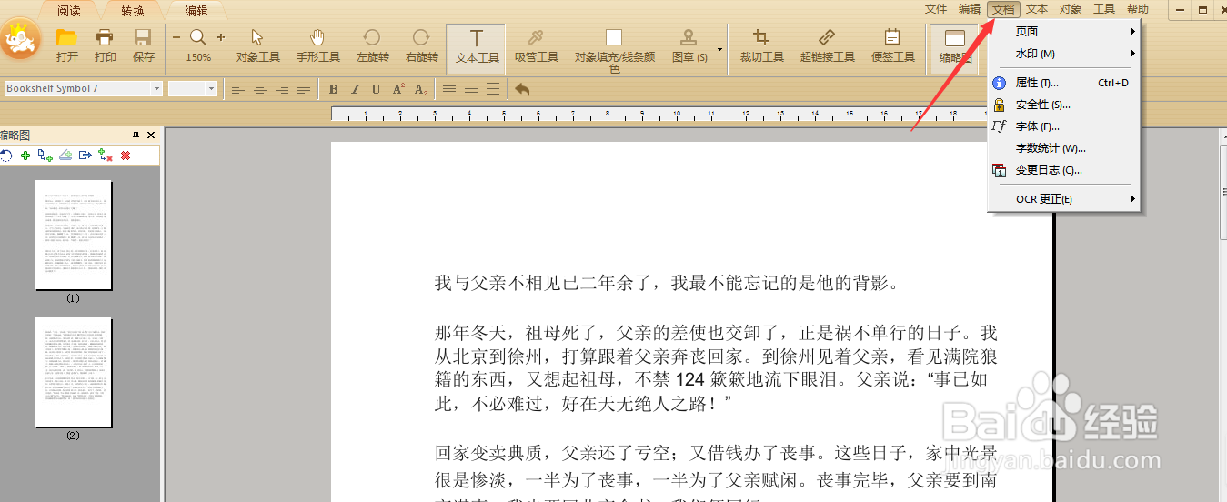Click the insert page from file icon
This screenshot has height=502, width=1227.
[45, 156]
